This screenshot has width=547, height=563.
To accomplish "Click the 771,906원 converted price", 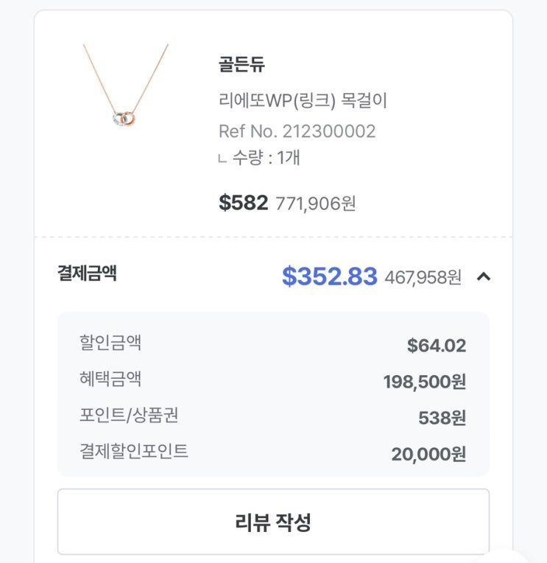I will (316, 204).
